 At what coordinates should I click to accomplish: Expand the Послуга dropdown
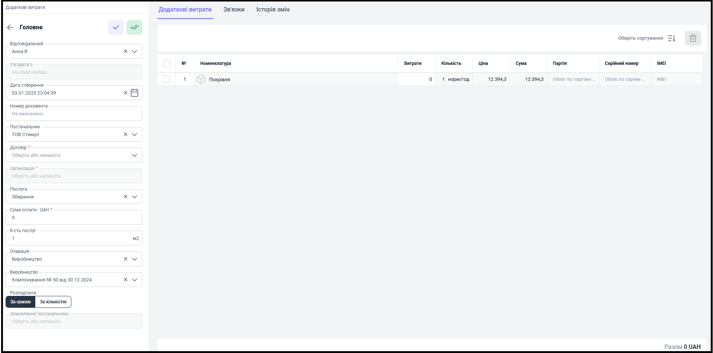click(x=135, y=197)
